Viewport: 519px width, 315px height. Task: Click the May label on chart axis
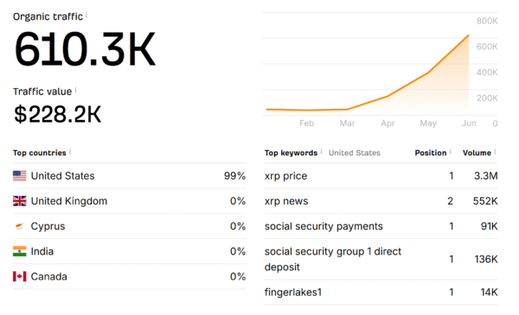(x=428, y=123)
